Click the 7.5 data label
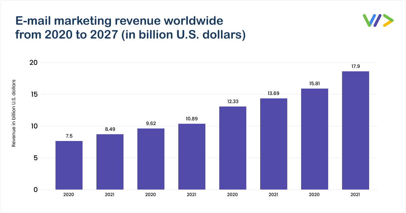 69,136
